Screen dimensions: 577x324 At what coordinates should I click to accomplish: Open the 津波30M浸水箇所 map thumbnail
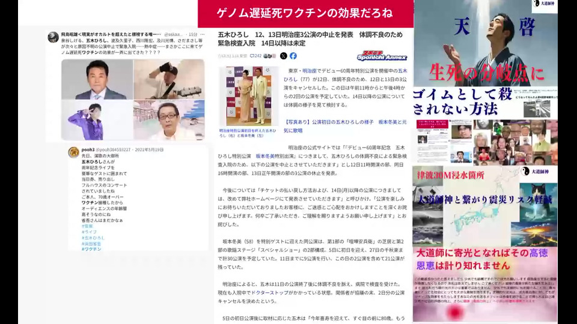coord(485,206)
